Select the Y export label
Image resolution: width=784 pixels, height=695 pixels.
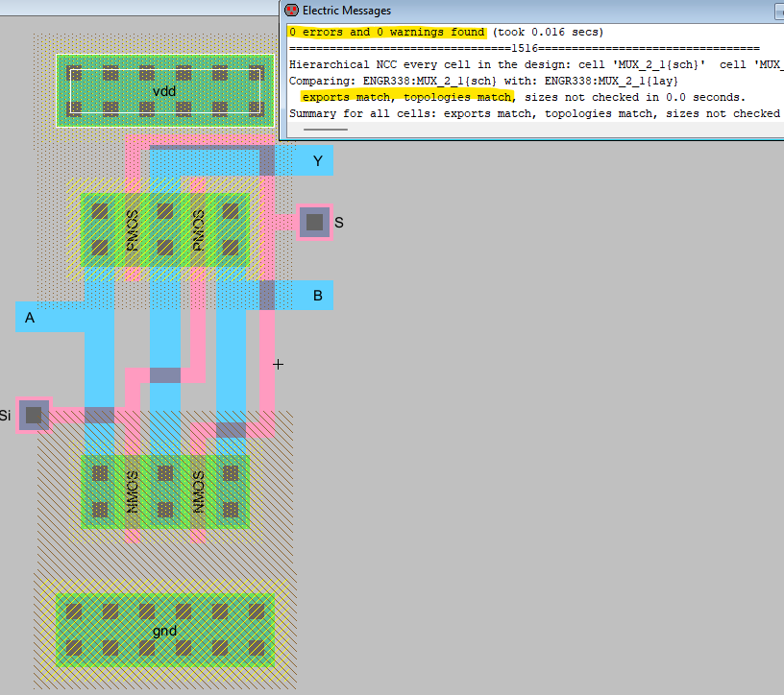(x=317, y=161)
